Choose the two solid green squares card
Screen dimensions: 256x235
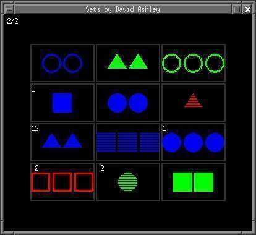194,182
